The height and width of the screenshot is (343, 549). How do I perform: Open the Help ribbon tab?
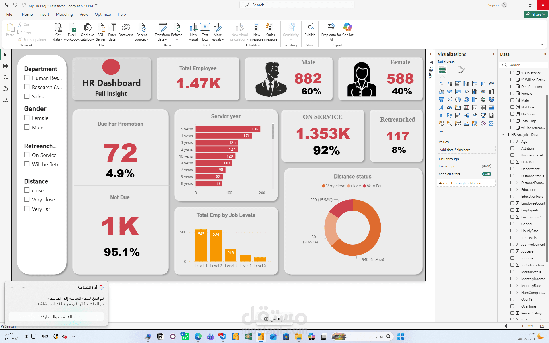[122, 14]
